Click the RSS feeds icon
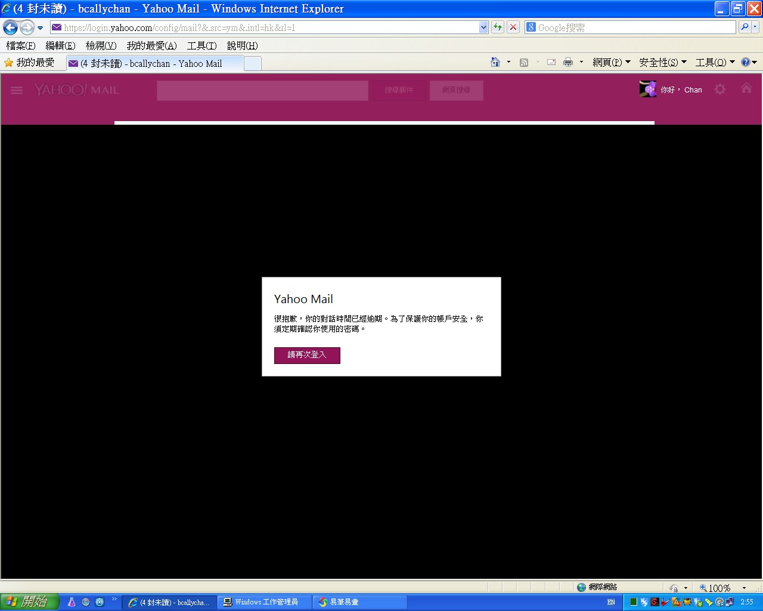The height and width of the screenshot is (611, 763). click(x=524, y=63)
